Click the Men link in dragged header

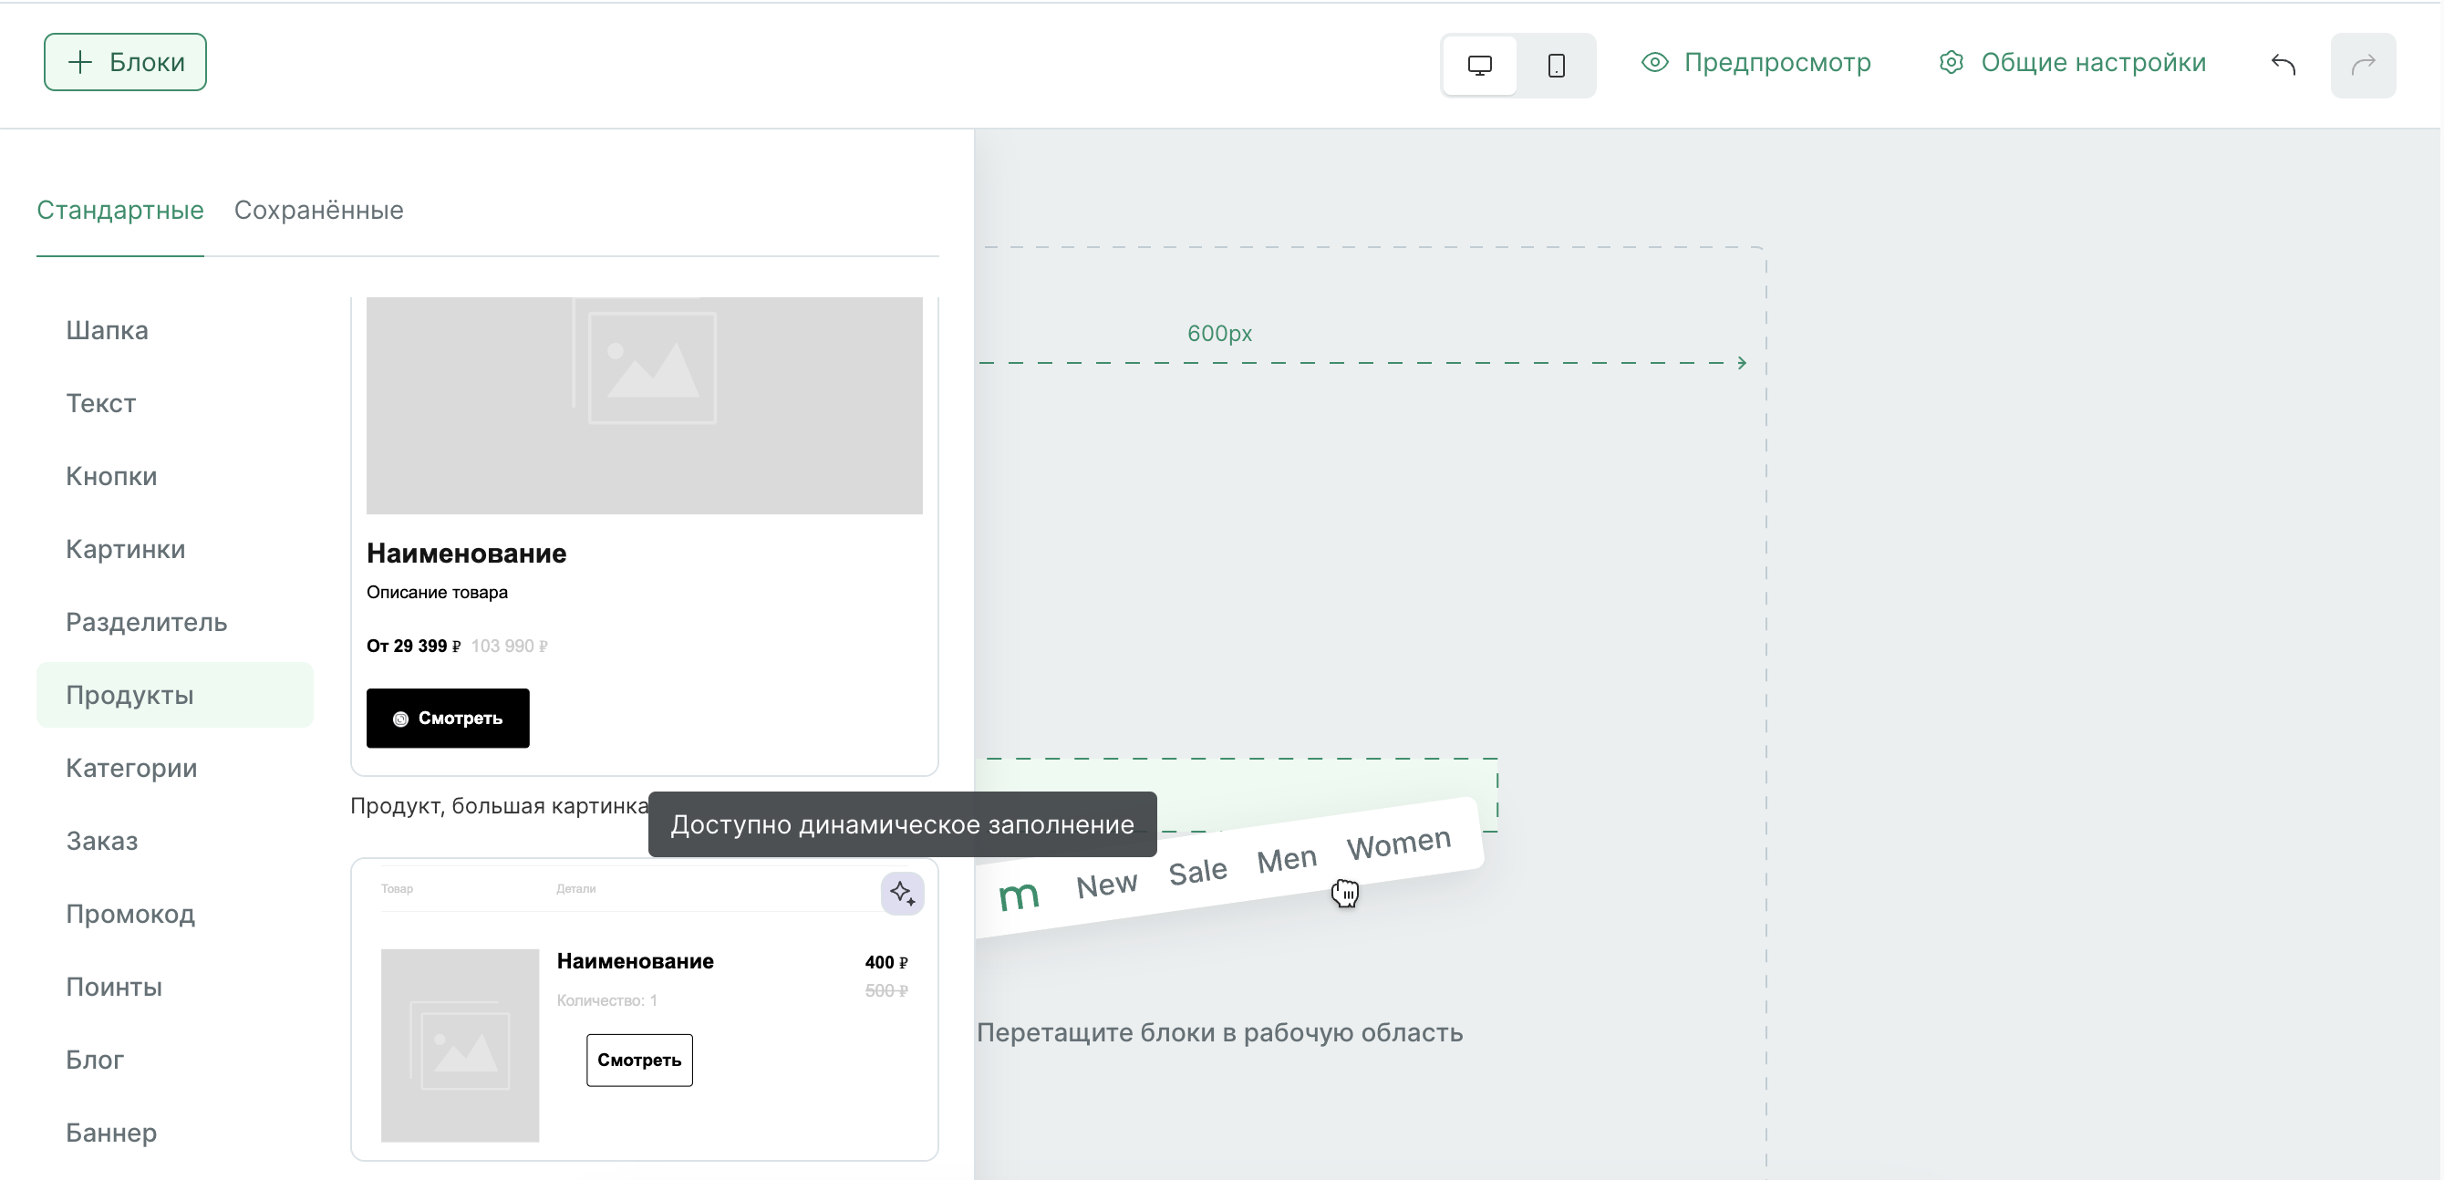click(x=1287, y=859)
